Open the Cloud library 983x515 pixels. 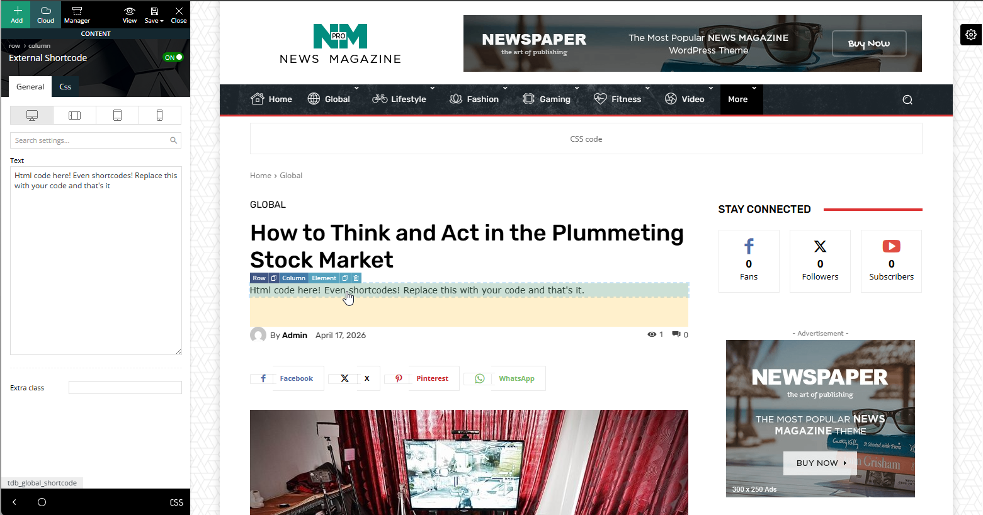tap(46, 14)
